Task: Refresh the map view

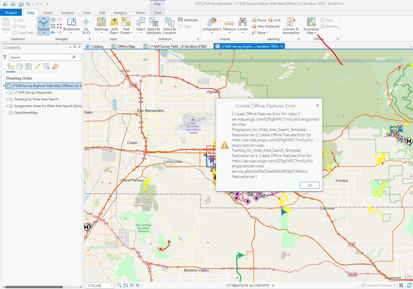Action: point(409,285)
